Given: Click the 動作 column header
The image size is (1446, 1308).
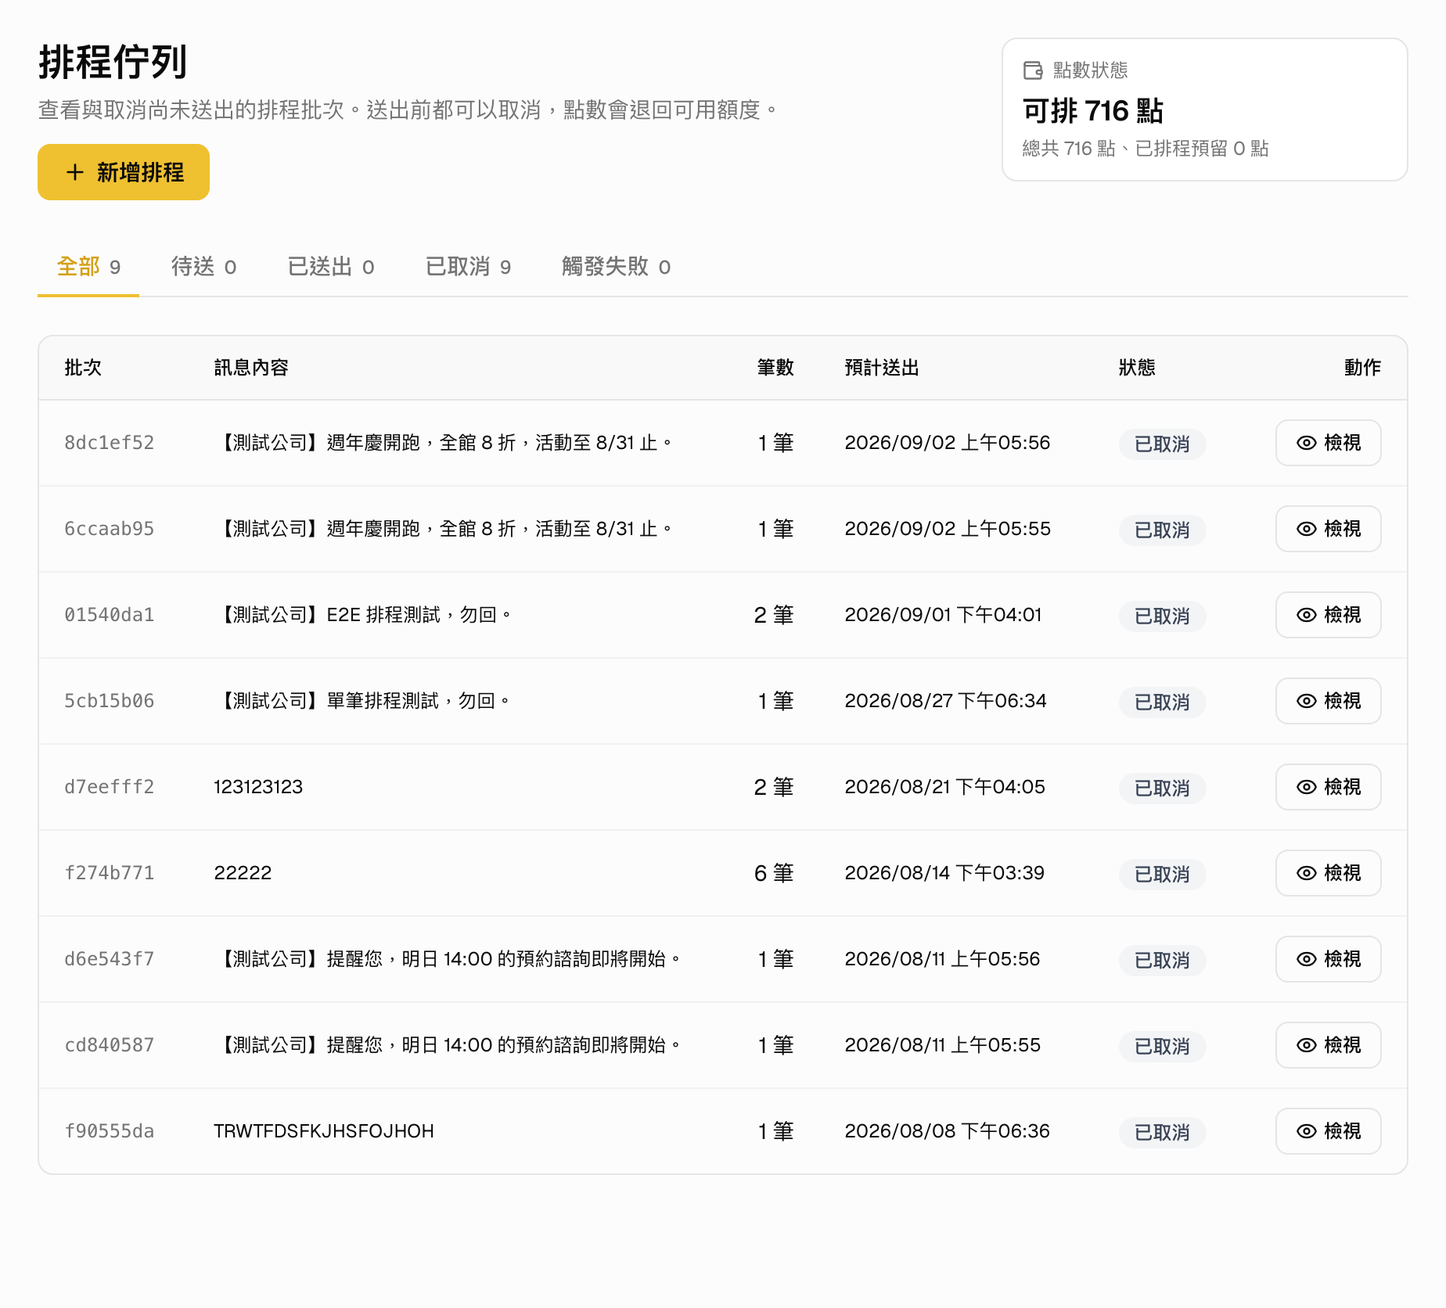Looking at the screenshot, I should (x=1362, y=368).
